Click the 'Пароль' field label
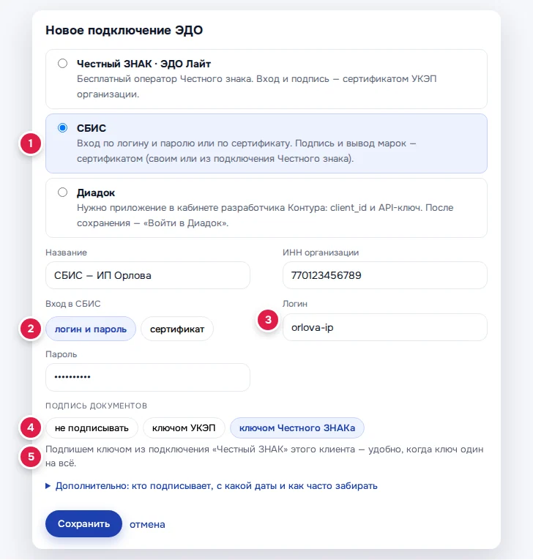 61,354
